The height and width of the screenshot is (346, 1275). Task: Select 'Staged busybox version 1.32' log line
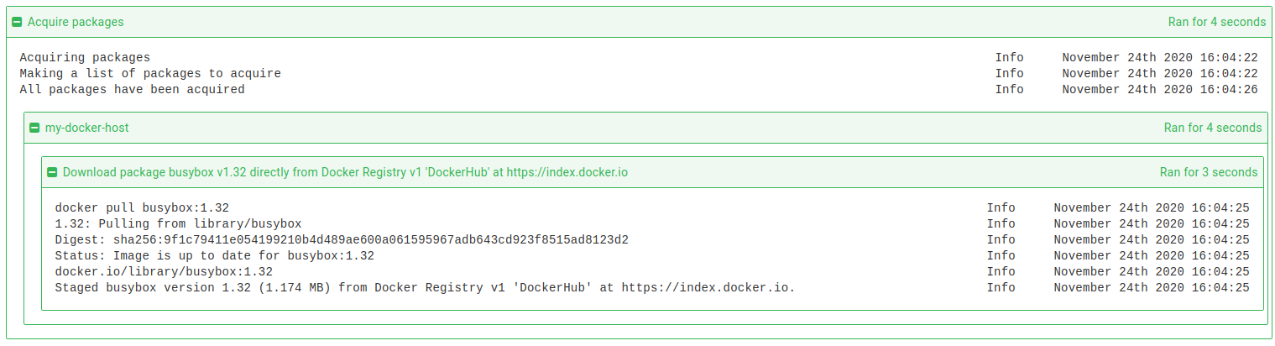pyautogui.click(x=425, y=287)
